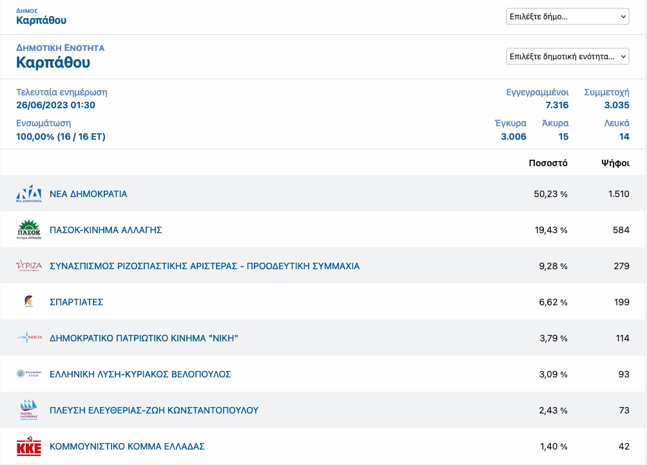
Task: Open ΔΗΜΟΚΡΑΤΙΚΟ ΠΑΤΡΙΩΤΙΚΟ ΚΙΝΗΜΑ "ΝΙΚΗ" link
Action: (144, 338)
